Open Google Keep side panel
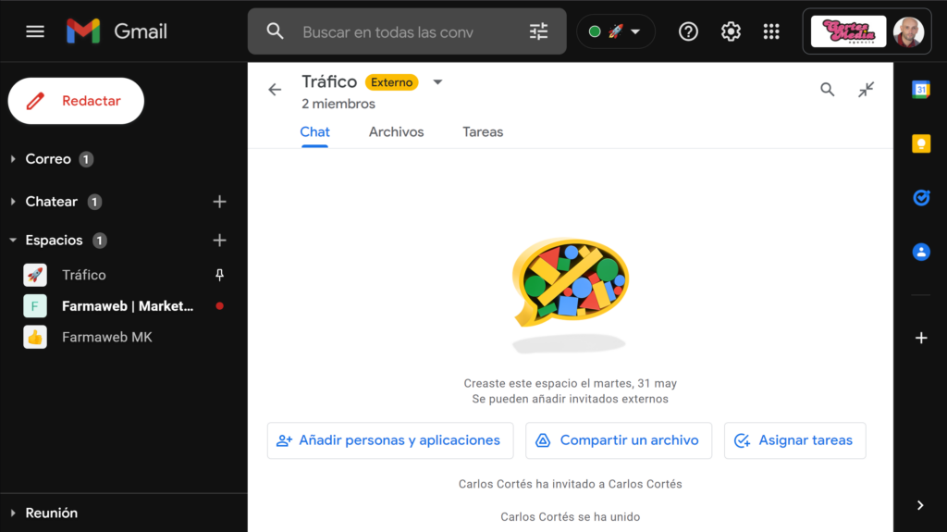The image size is (947, 532). pyautogui.click(x=921, y=144)
